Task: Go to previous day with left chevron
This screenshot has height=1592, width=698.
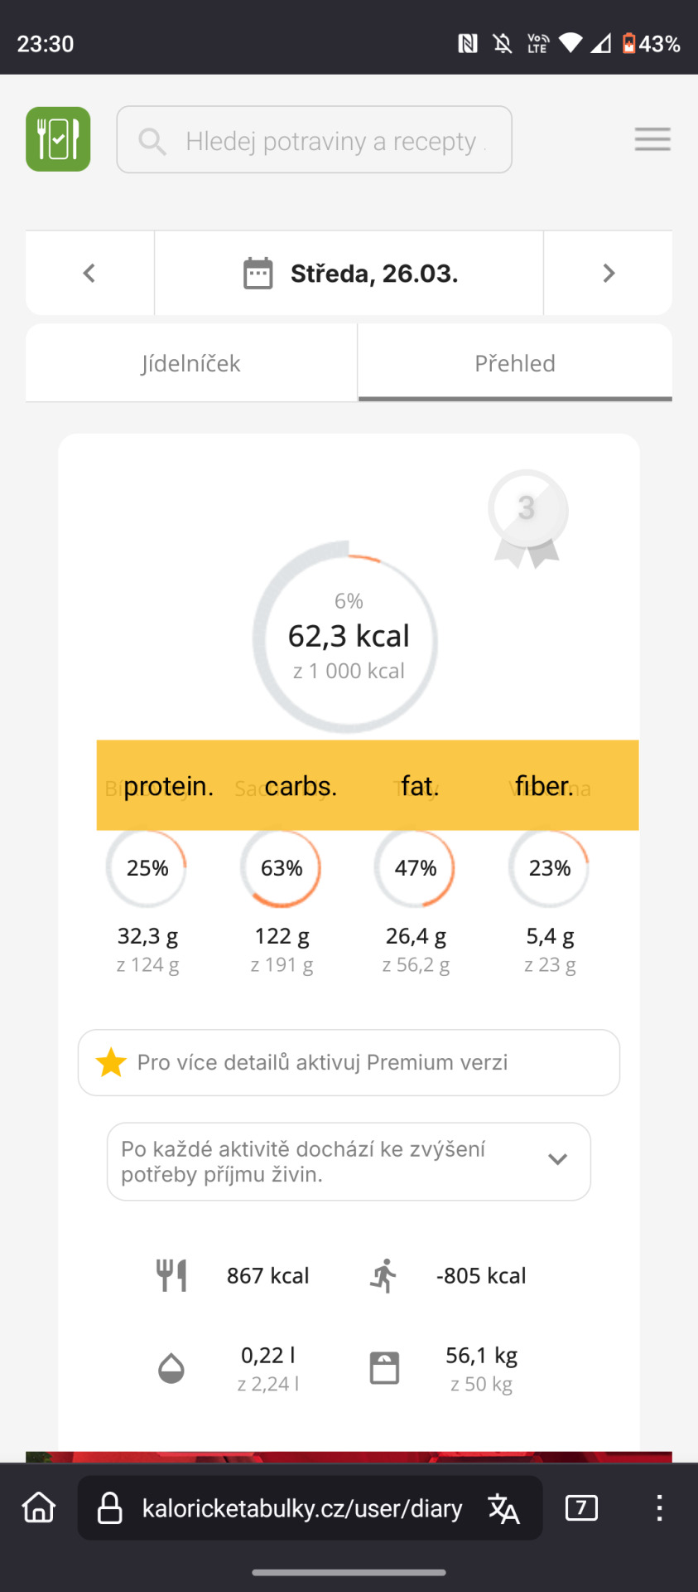Action: tap(89, 273)
